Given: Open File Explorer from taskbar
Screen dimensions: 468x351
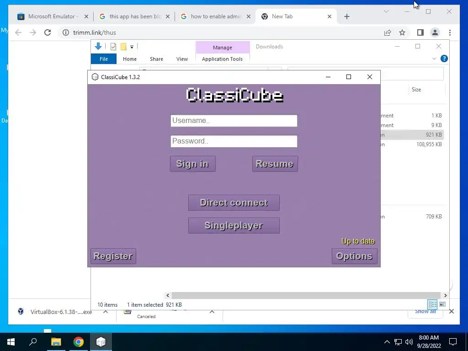Looking at the screenshot, I should point(56,342).
